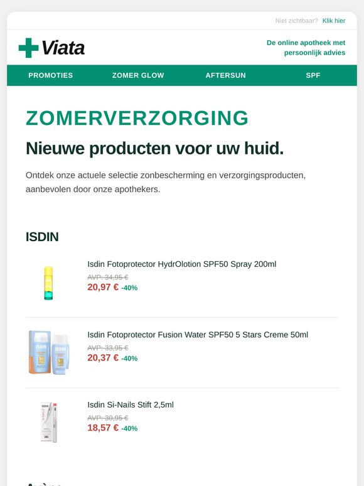This screenshot has width=364, height=486.
Task: Open the SPF navigation item
Action: pyautogui.click(x=313, y=75)
